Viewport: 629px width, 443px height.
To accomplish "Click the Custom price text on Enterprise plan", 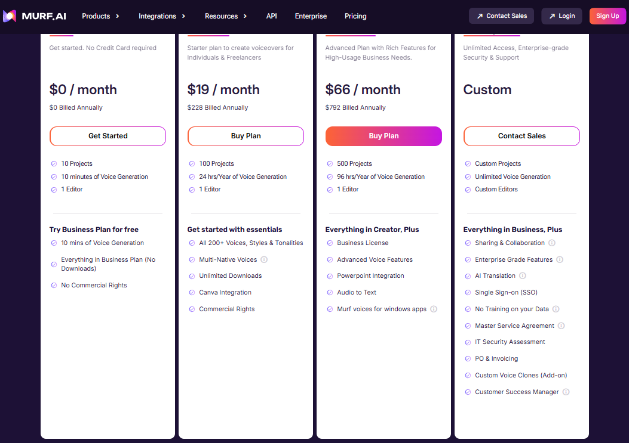I will point(487,89).
